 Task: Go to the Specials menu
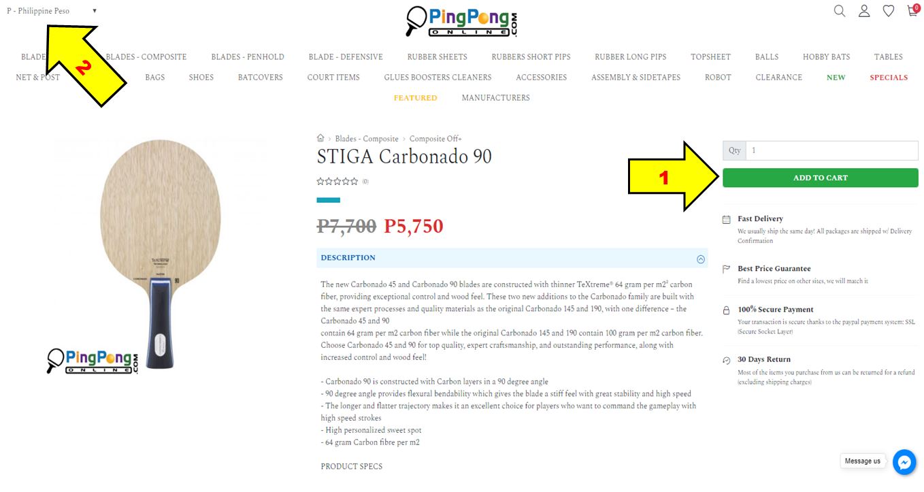889,78
